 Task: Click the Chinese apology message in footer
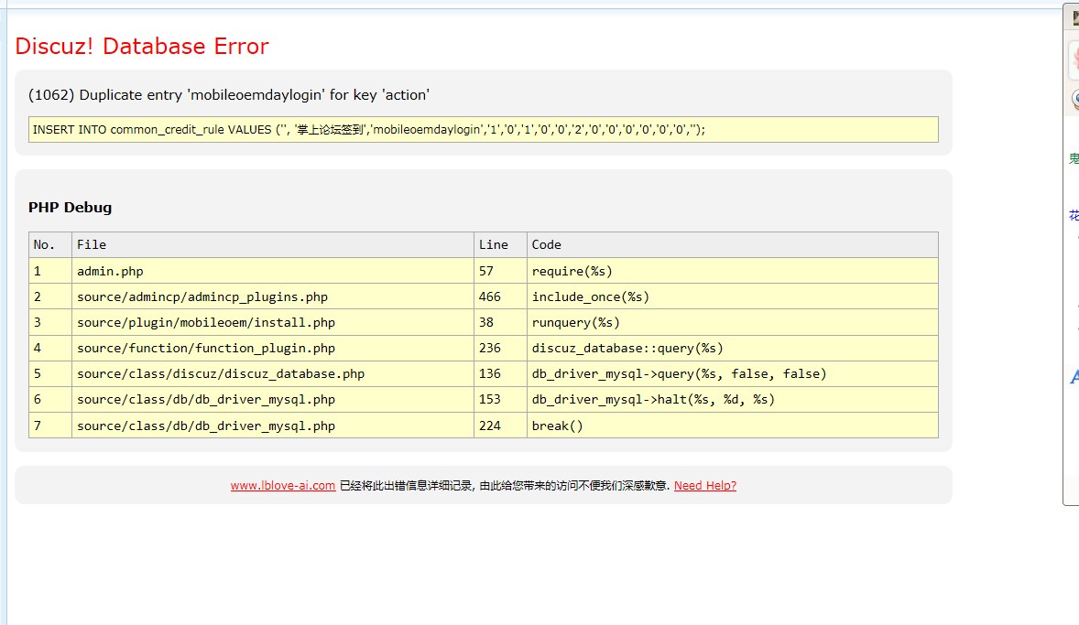pos(505,485)
